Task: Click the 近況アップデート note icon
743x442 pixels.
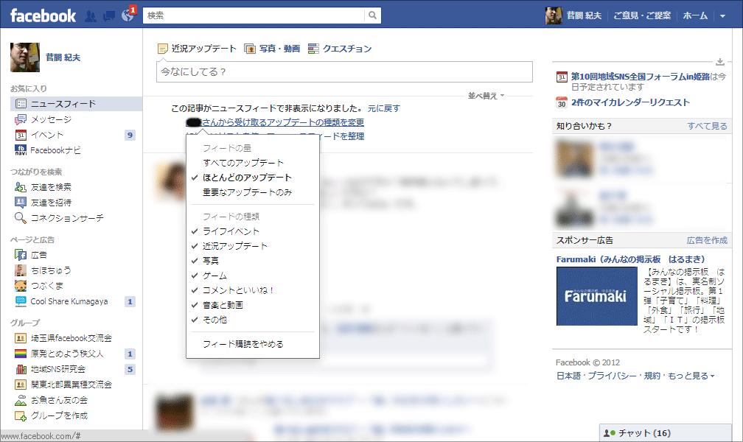Action: (162, 49)
